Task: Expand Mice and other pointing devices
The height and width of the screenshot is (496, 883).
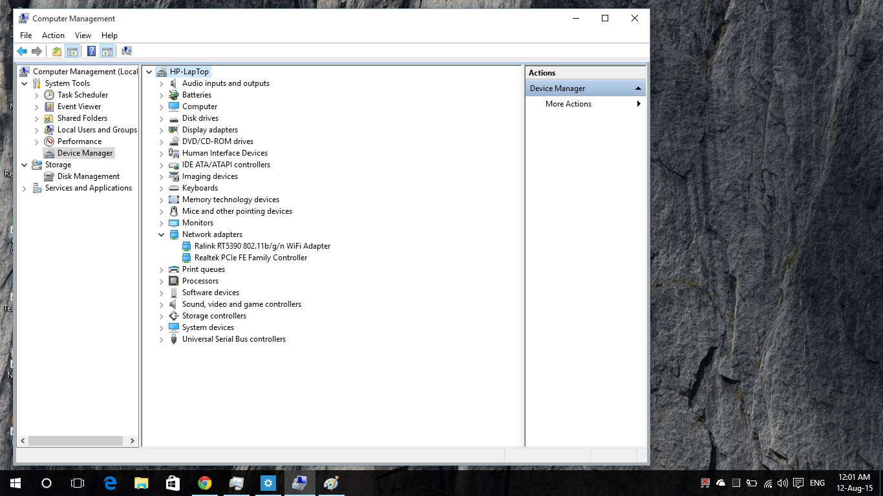Action: tap(162, 211)
